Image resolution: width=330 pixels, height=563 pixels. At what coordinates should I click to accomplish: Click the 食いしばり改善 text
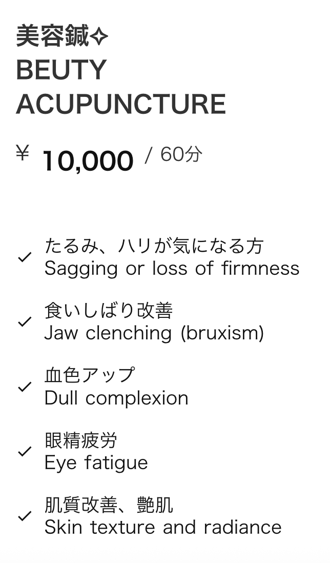click(x=109, y=311)
